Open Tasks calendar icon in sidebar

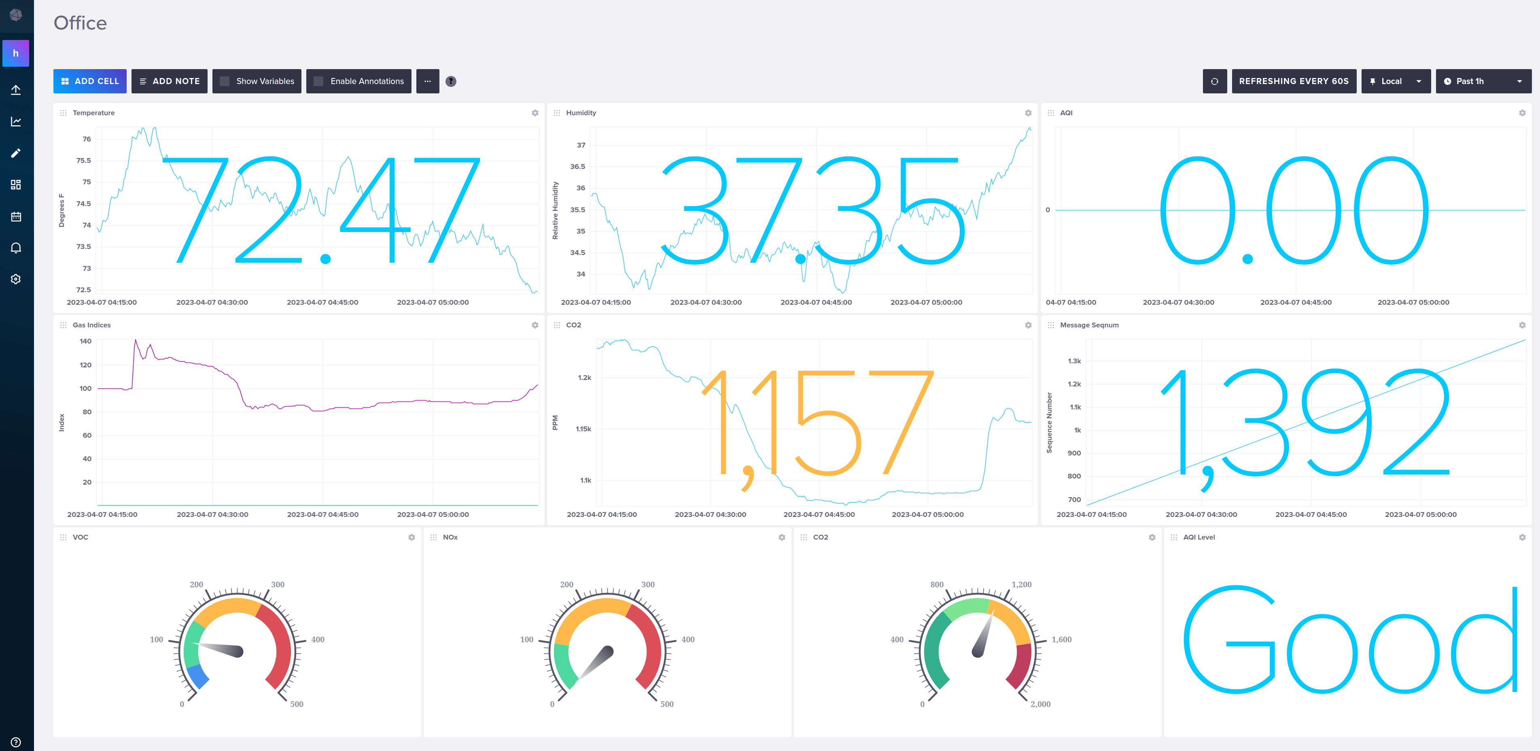(16, 216)
